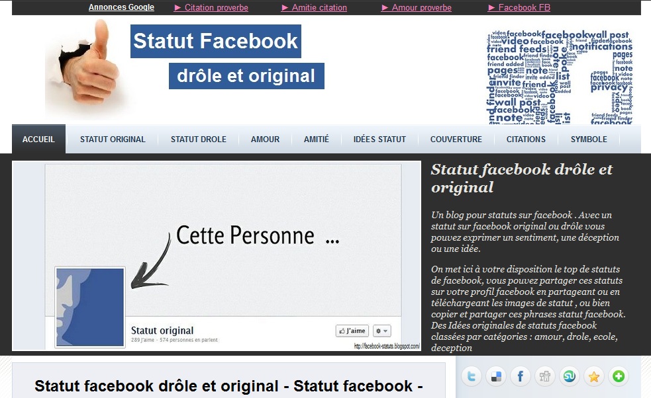The height and width of the screenshot is (398, 651).
Task: Click the paragraph starting On met ici
Action: pos(528,309)
